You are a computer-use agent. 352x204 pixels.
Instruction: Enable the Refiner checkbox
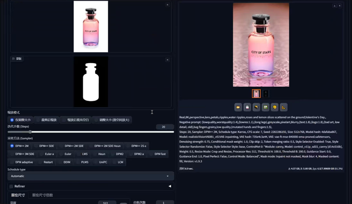[x=11, y=186]
